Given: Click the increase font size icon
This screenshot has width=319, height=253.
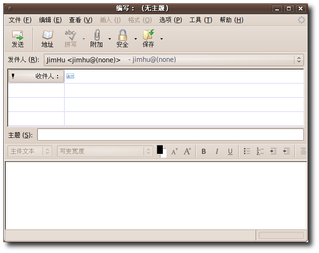Looking at the screenshot, I should point(187,151).
